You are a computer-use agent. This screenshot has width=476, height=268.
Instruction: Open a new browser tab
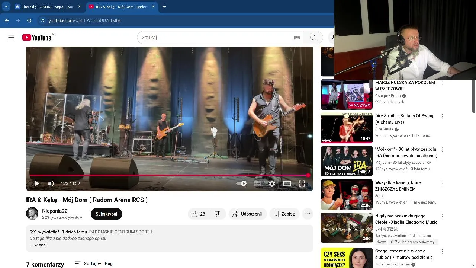pyautogui.click(x=164, y=7)
